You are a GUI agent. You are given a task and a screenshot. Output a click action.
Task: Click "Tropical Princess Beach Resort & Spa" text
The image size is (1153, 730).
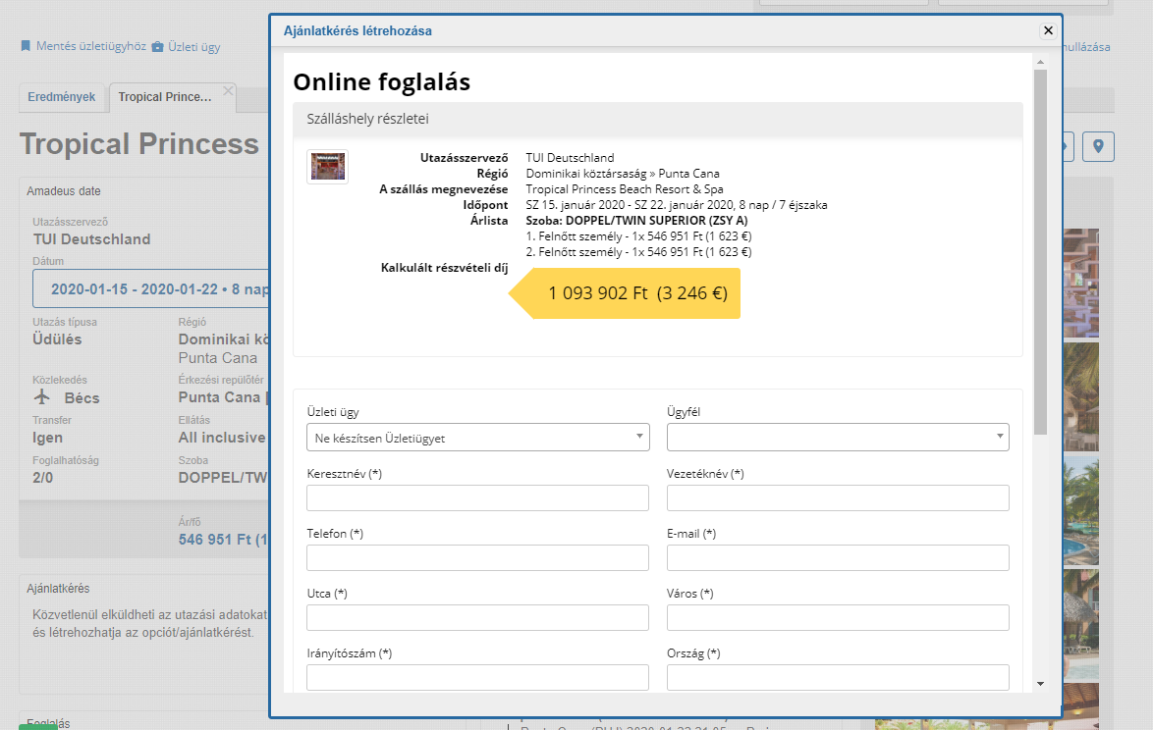pos(625,188)
